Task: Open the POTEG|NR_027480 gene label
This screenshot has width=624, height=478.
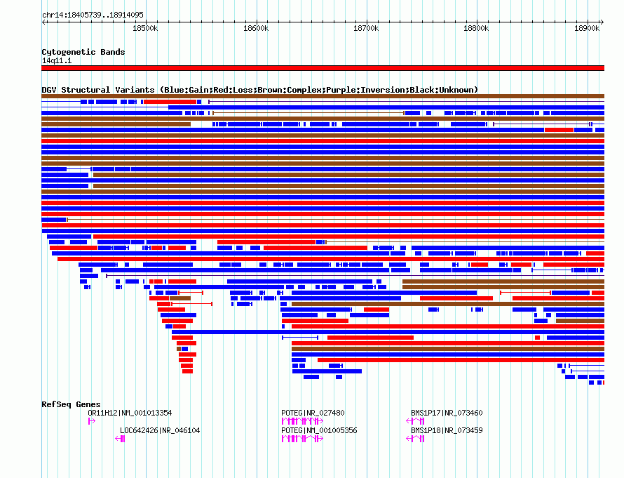Action: click(x=313, y=413)
